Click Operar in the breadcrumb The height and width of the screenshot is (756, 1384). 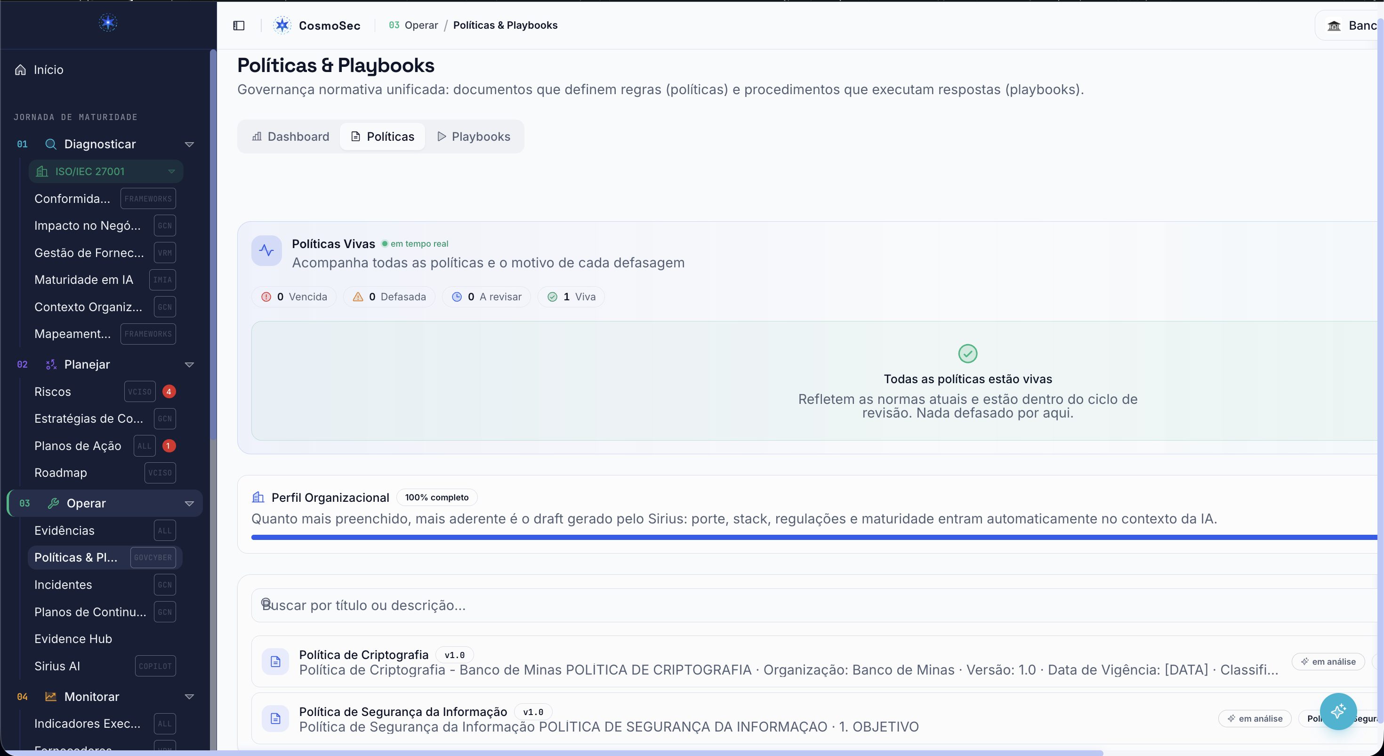click(421, 25)
